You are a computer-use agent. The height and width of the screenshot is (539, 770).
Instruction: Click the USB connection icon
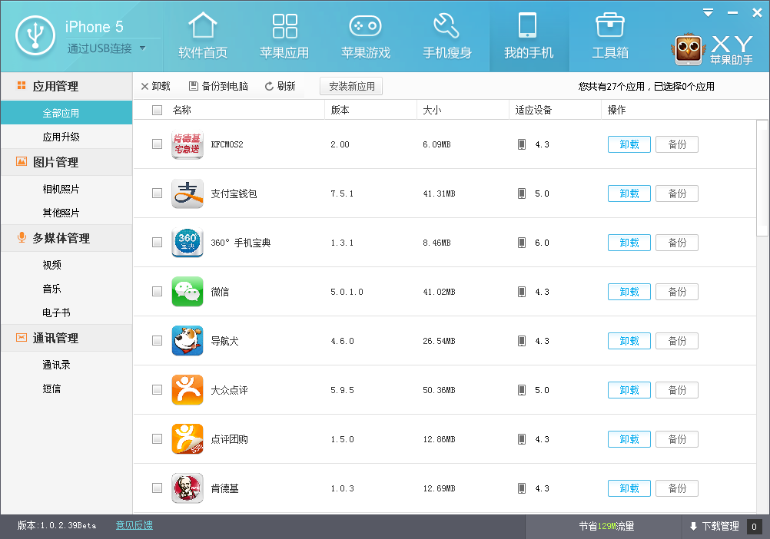(35, 36)
